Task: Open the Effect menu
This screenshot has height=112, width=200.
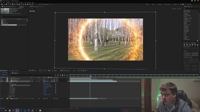Action: (17, 2)
